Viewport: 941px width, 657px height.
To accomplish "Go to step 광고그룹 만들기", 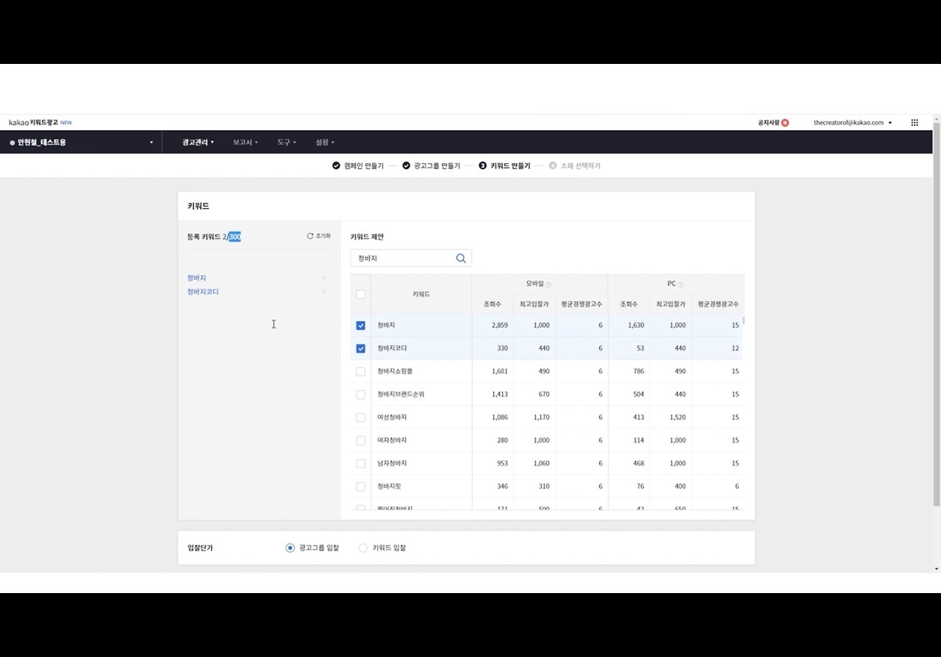I will (x=431, y=166).
